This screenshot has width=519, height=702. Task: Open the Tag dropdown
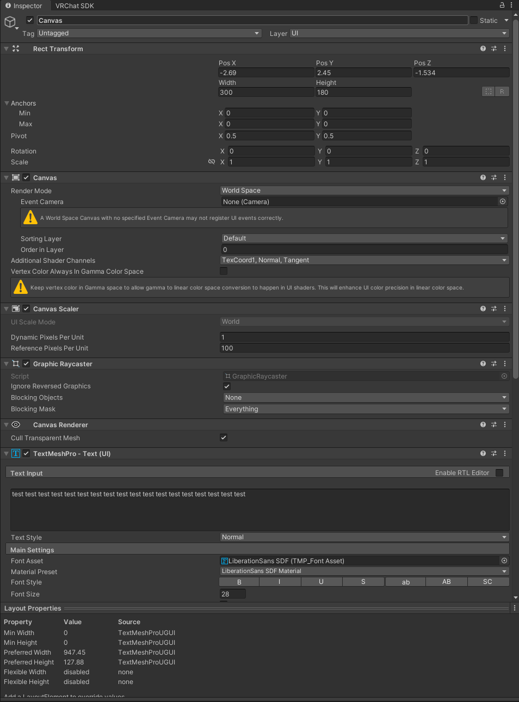pos(149,33)
